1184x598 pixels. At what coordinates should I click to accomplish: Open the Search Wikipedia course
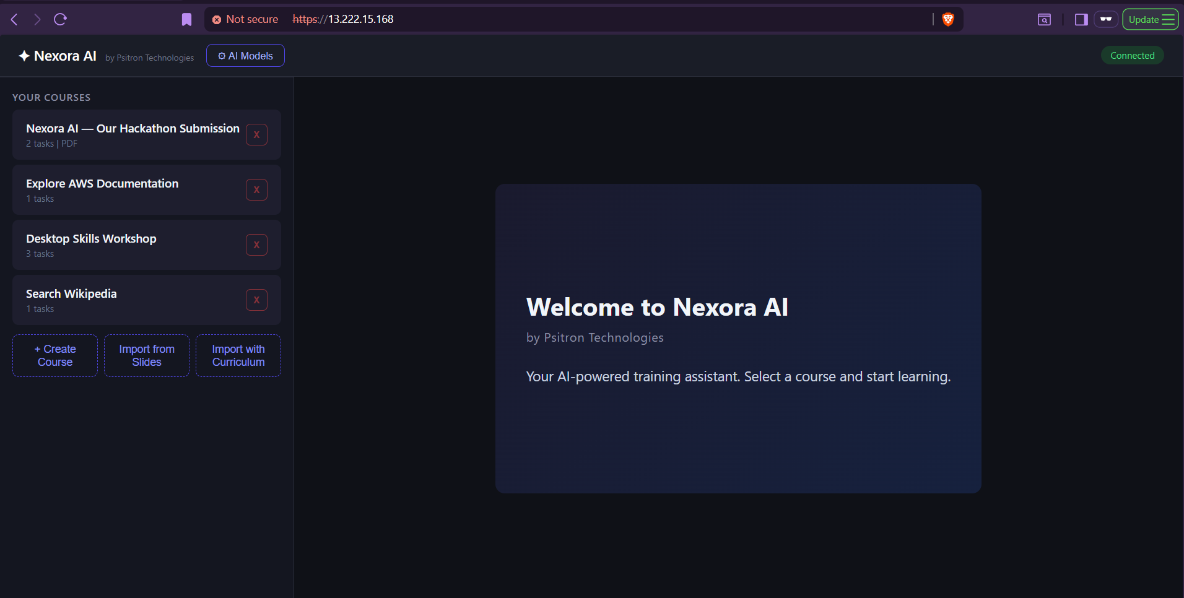coord(147,300)
